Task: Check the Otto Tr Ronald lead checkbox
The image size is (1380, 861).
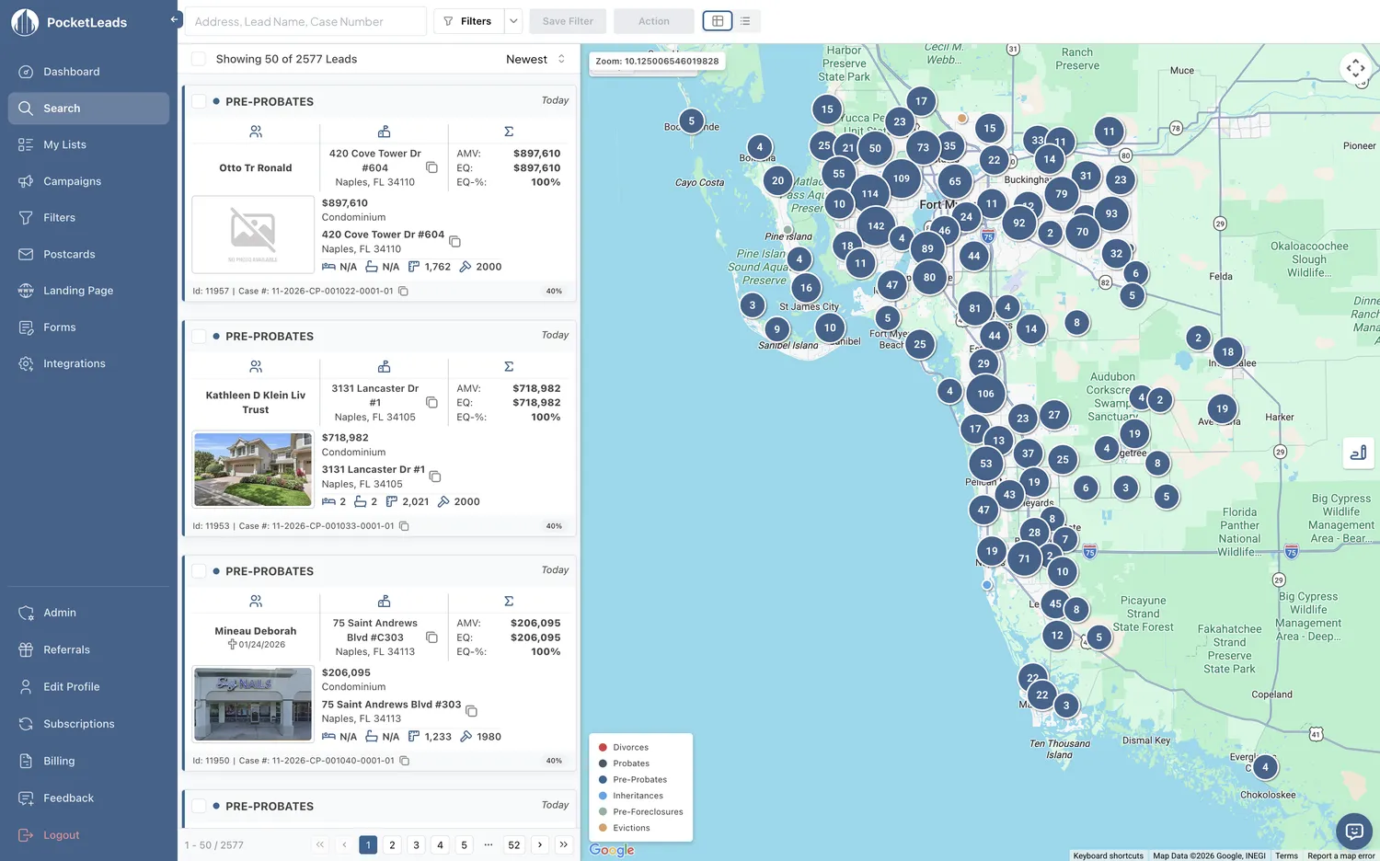Action: coord(199,101)
